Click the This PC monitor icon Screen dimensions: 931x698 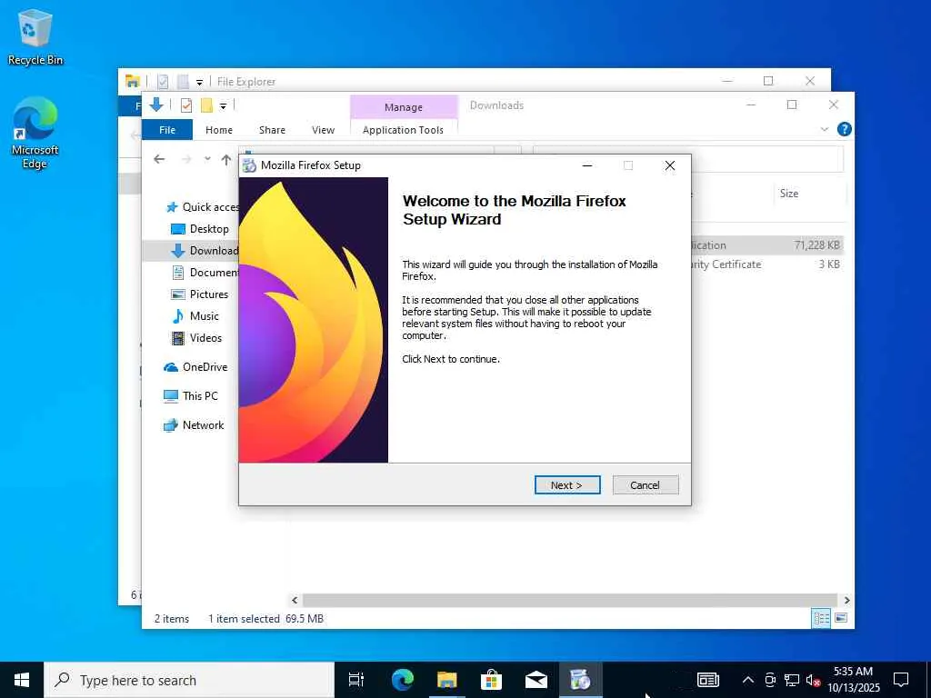170,396
